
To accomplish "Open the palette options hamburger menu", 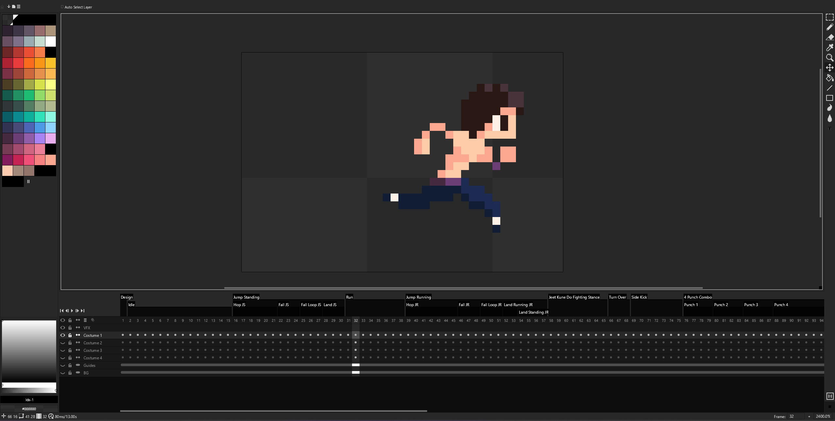I will [x=19, y=7].
